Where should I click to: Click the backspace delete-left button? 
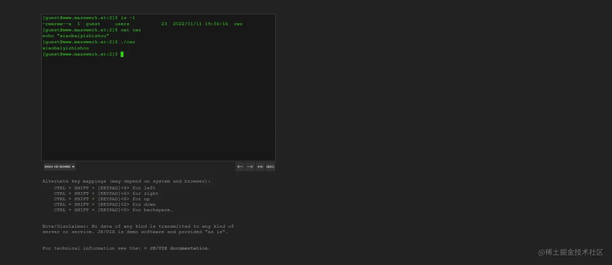pyautogui.click(x=260, y=167)
